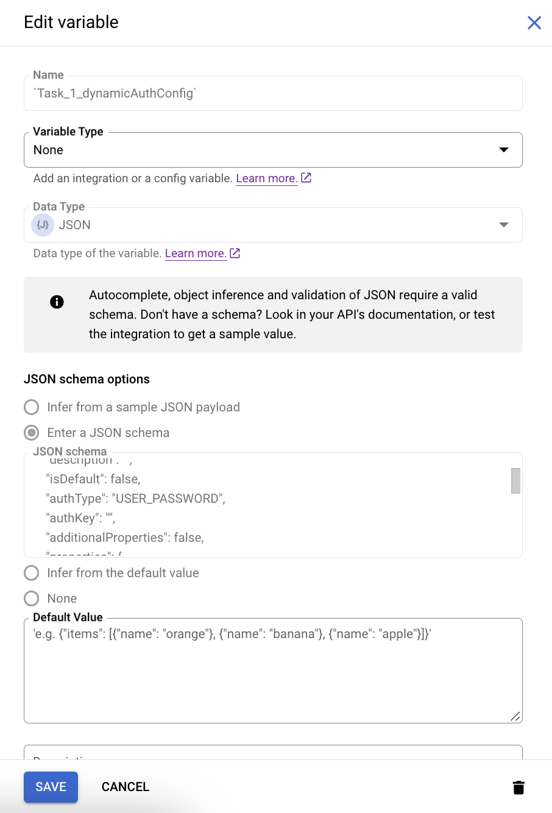Cancel editing the variable
This screenshot has height=813, width=552.
pos(125,787)
